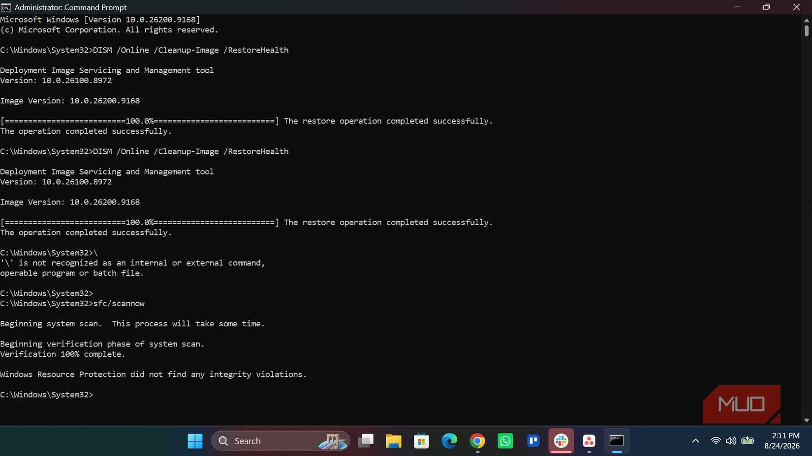This screenshot has height=456, width=812.
Task: Show hidden system tray icons
Action: click(695, 441)
